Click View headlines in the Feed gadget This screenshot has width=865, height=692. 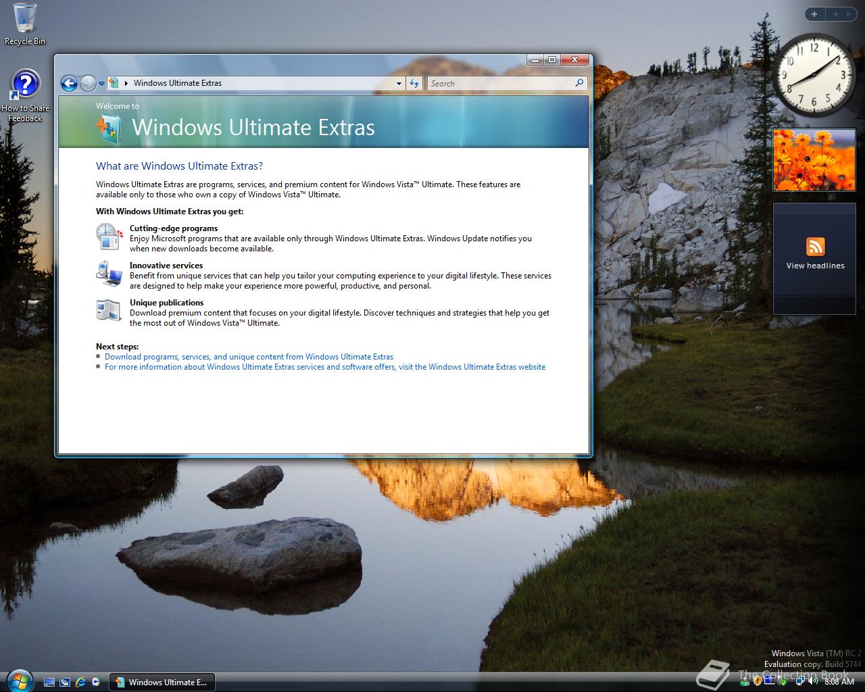coord(816,266)
